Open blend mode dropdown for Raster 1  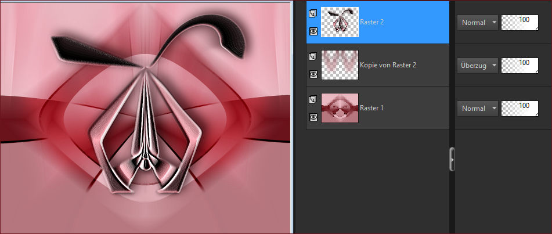478,108
